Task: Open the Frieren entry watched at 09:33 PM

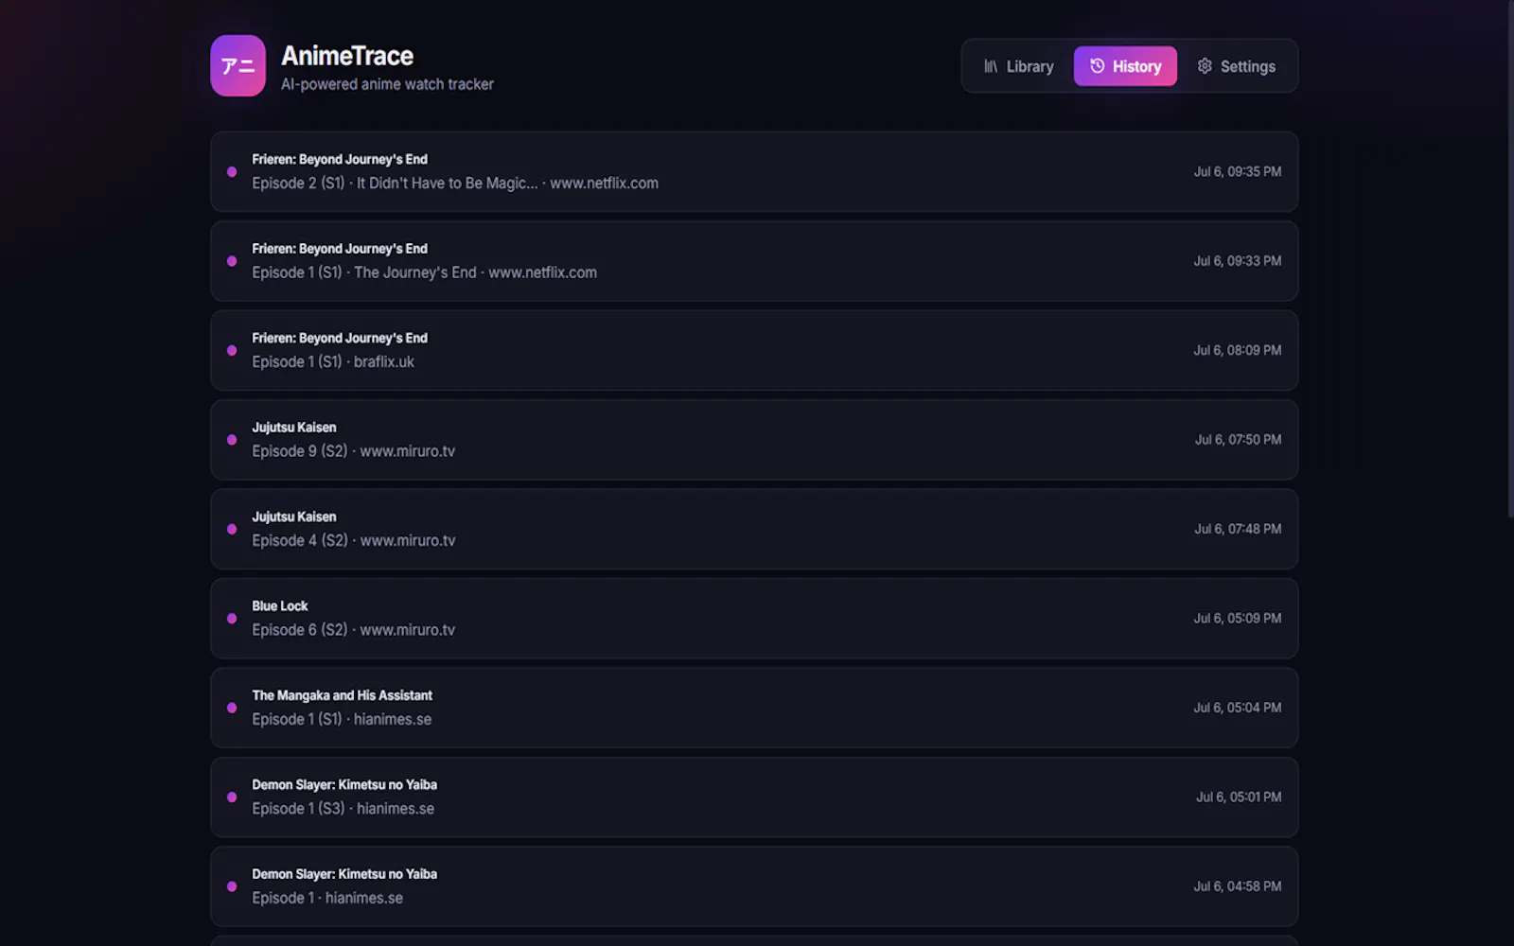Action: 754,261
